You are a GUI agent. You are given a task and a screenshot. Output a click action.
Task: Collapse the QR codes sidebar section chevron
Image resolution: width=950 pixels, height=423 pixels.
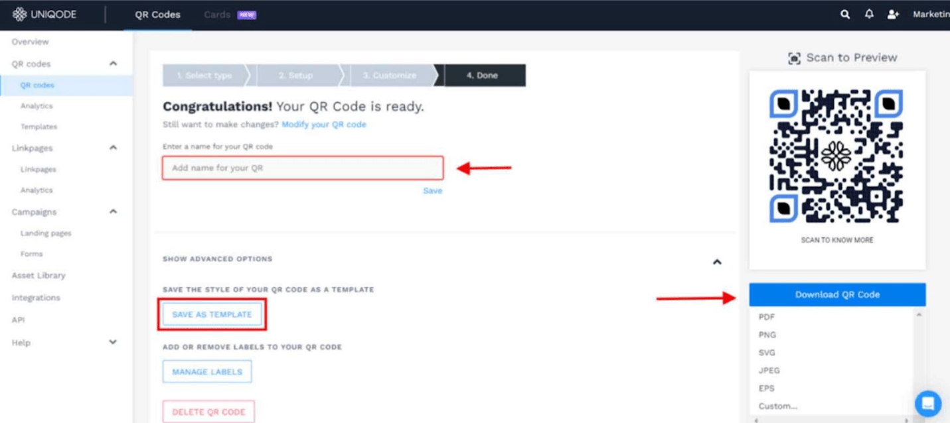(113, 64)
